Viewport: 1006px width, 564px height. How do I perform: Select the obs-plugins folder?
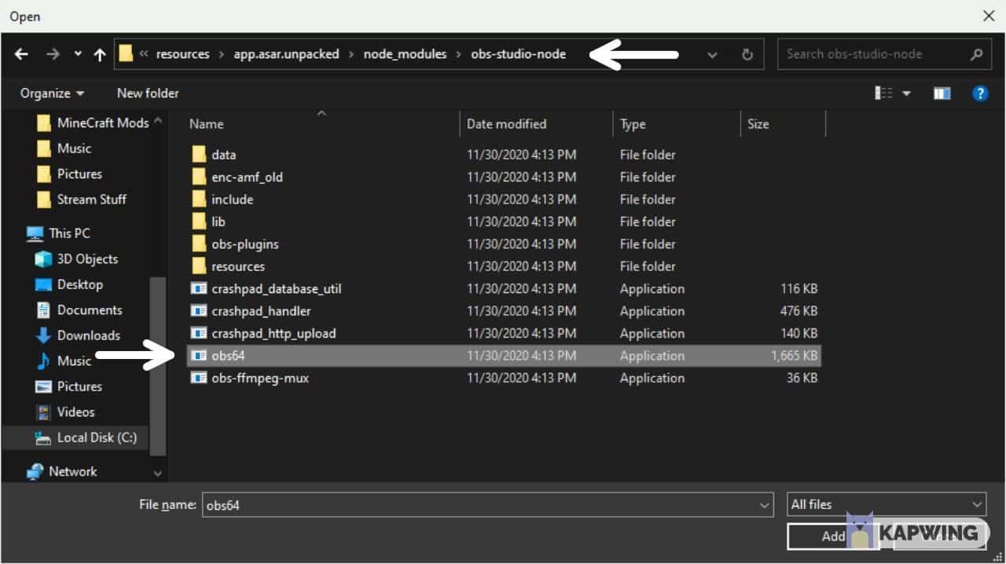pyautogui.click(x=505, y=244)
